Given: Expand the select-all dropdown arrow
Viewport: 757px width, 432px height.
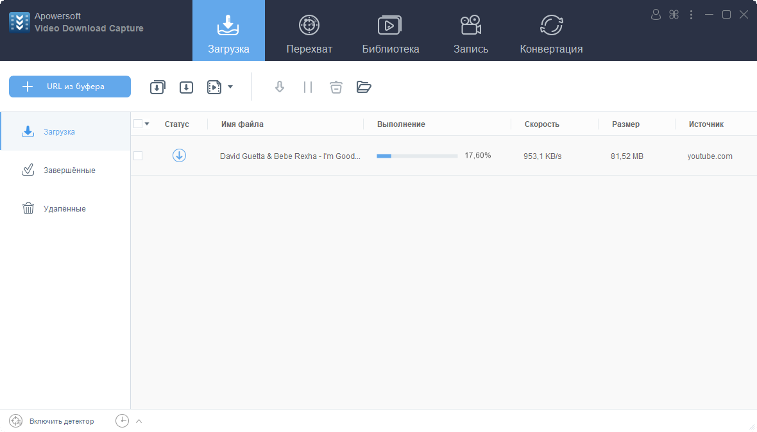Looking at the screenshot, I should (x=146, y=123).
